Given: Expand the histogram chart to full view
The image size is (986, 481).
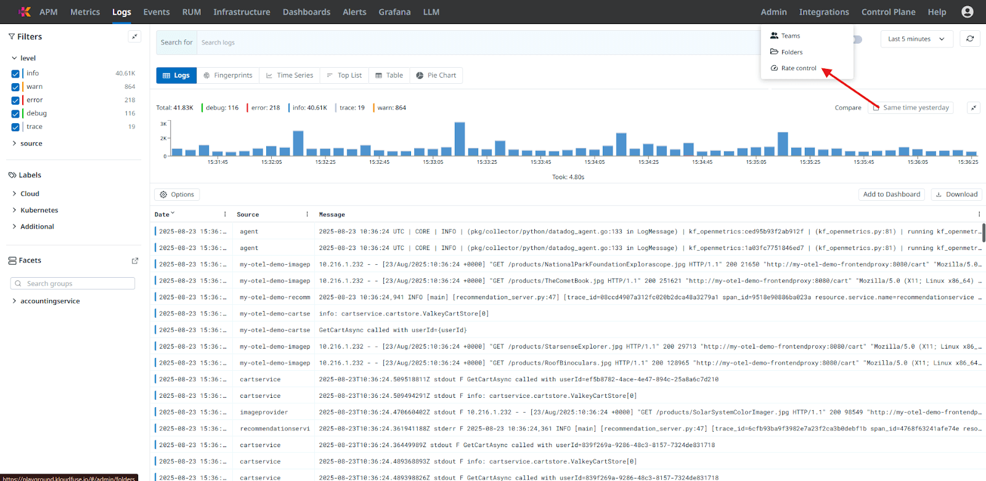Looking at the screenshot, I should pyautogui.click(x=974, y=108).
